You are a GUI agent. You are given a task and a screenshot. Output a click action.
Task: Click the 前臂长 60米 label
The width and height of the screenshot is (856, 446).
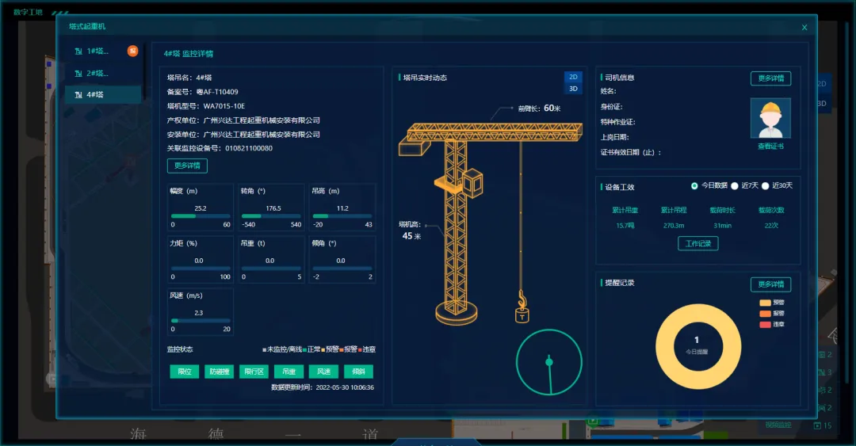pos(540,108)
